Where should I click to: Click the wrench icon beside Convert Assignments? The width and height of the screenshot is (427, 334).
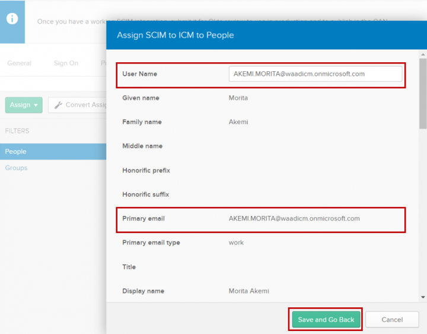58,105
